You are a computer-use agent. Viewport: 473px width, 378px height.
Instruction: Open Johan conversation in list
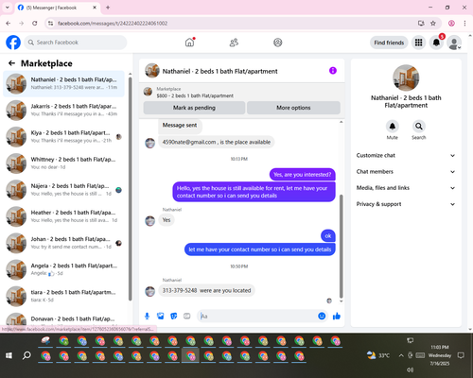click(64, 243)
